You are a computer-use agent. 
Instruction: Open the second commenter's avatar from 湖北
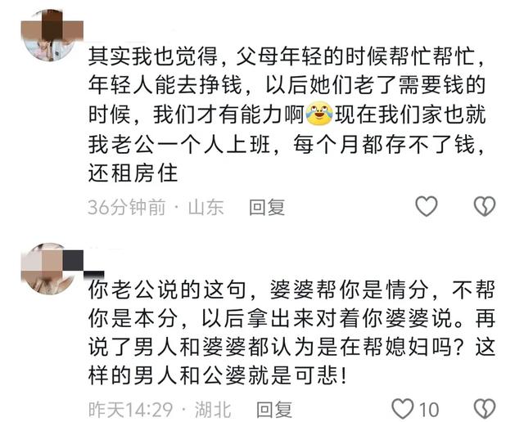click(51, 269)
